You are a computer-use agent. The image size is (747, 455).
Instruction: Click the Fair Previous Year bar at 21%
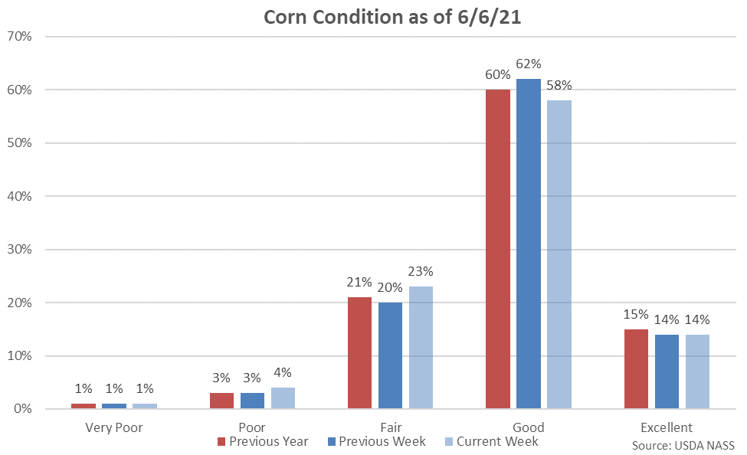pos(359,352)
